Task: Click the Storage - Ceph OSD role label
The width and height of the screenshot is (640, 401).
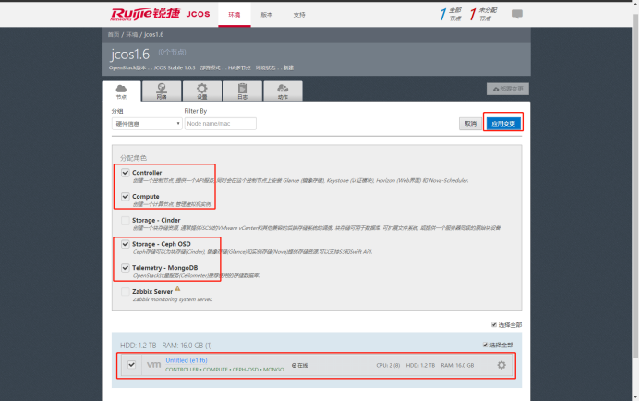Action: [x=162, y=244]
